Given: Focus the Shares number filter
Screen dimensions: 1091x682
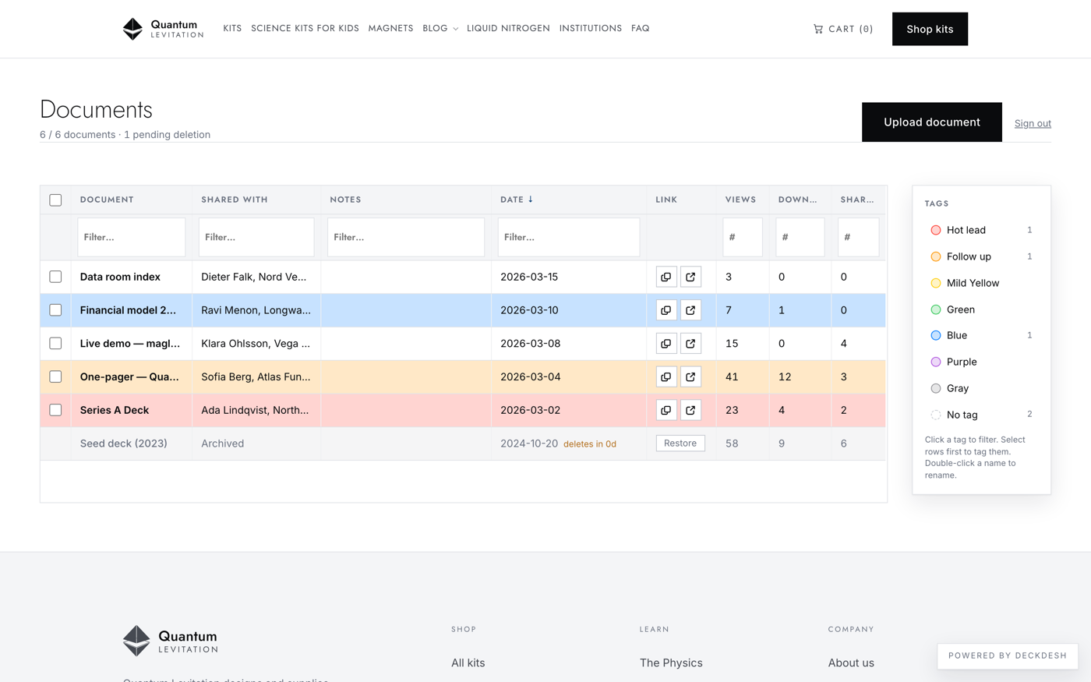Looking at the screenshot, I should pos(858,237).
